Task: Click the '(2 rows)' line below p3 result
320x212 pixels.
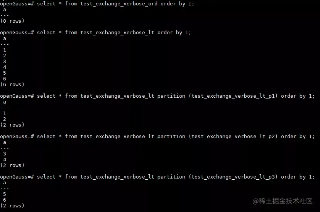Action: tap(12, 206)
